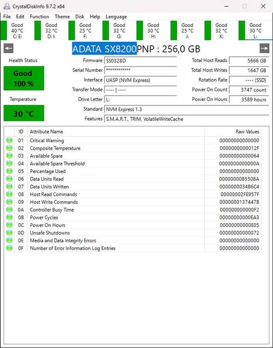Viewport: 273px width, 348px height.
Task: Select the G: disk tab
Action: tap(119, 30)
